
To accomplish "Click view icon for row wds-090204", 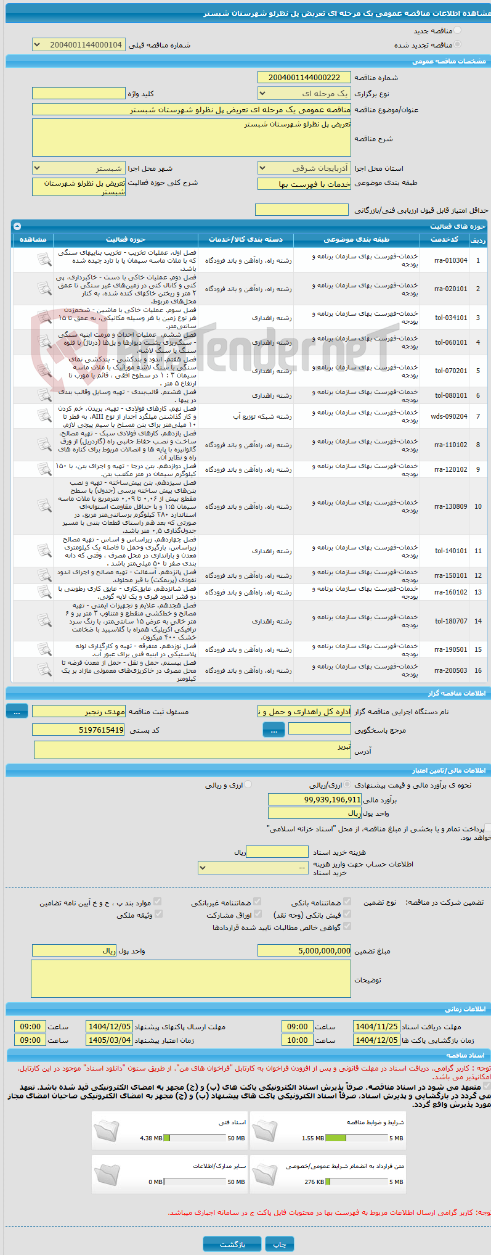I will point(44,416).
